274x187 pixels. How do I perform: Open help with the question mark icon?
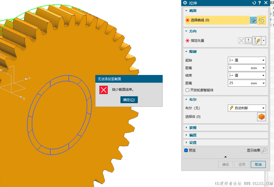pos(259,2)
